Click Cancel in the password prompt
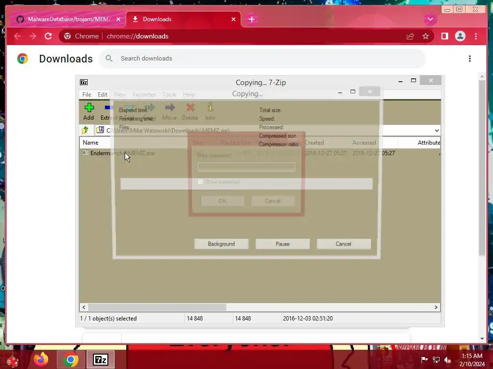The image size is (493, 369). (273, 201)
